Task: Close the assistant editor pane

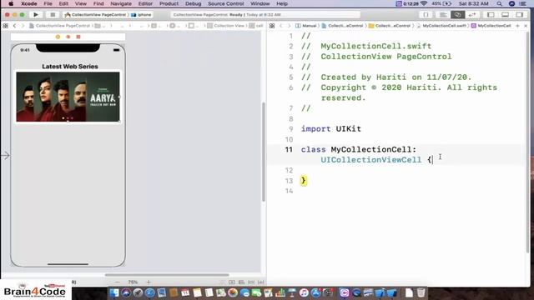Action: coord(526,26)
